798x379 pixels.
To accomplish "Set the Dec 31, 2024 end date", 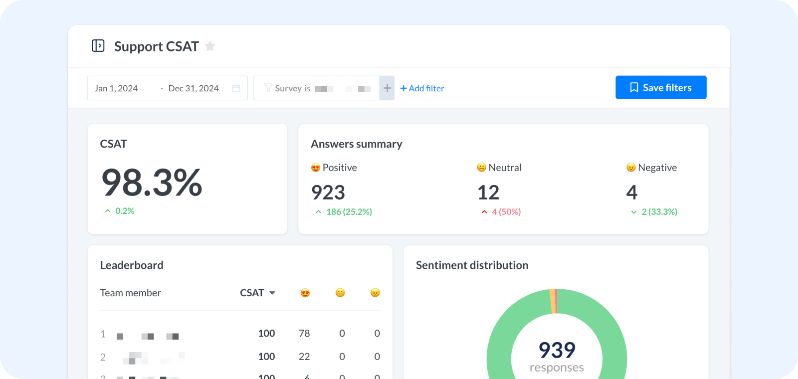I will [x=194, y=88].
